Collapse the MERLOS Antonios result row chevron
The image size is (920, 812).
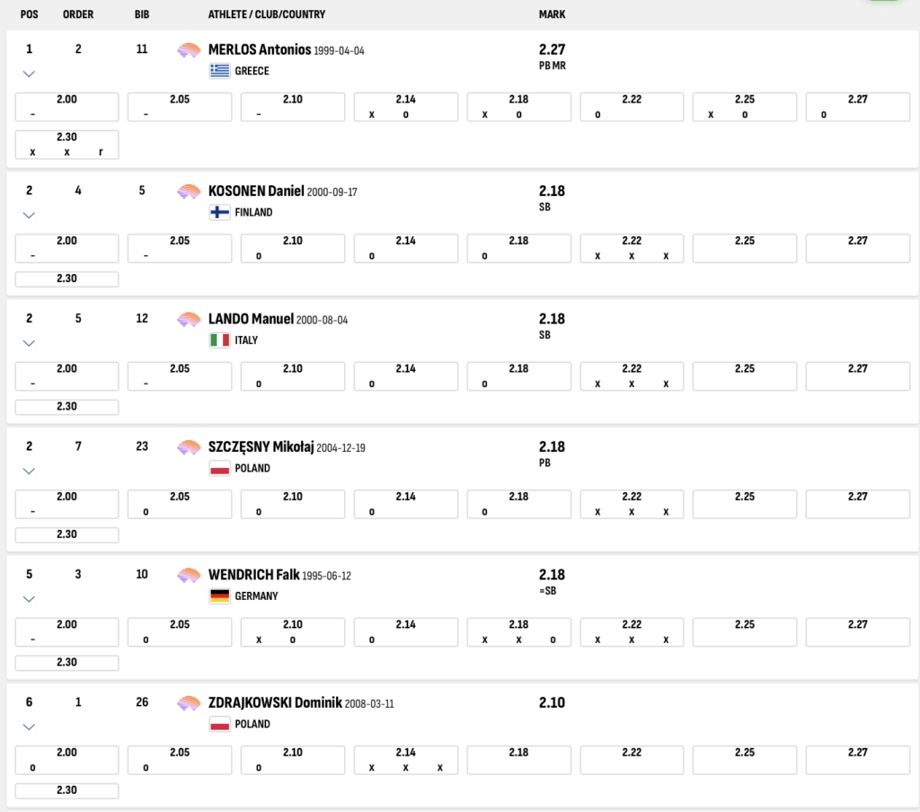click(29, 74)
